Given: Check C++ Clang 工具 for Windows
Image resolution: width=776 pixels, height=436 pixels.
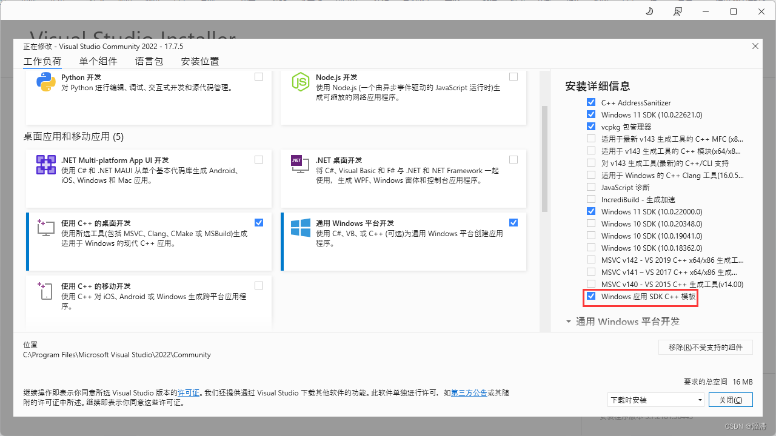Looking at the screenshot, I should point(591,175).
